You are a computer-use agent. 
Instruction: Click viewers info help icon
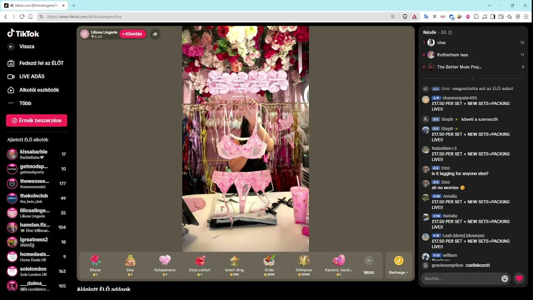click(450, 32)
